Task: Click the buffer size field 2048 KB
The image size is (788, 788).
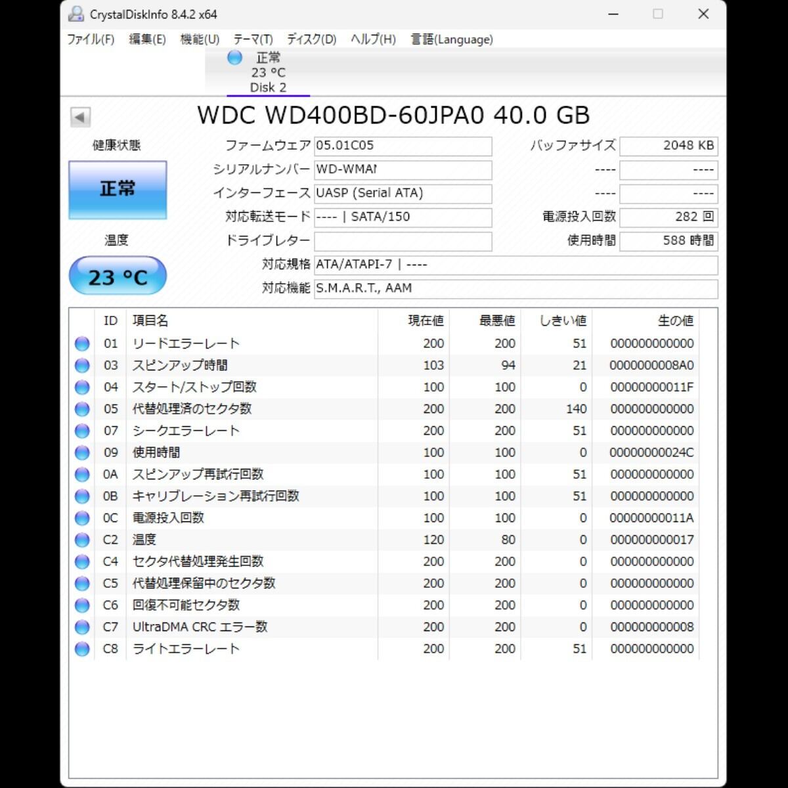Action: point(668,146)
